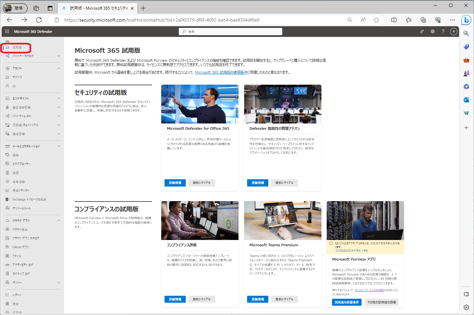Open アクティビティ ログ in the sidebar
The height and width of the screenshot is (315, 474).
23,265
